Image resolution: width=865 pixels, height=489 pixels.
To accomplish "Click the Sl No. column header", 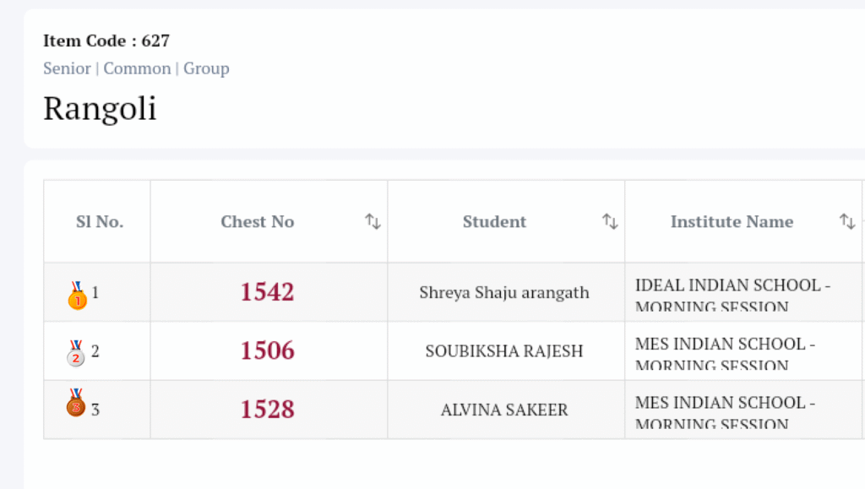I will click(x=100, y=222).
